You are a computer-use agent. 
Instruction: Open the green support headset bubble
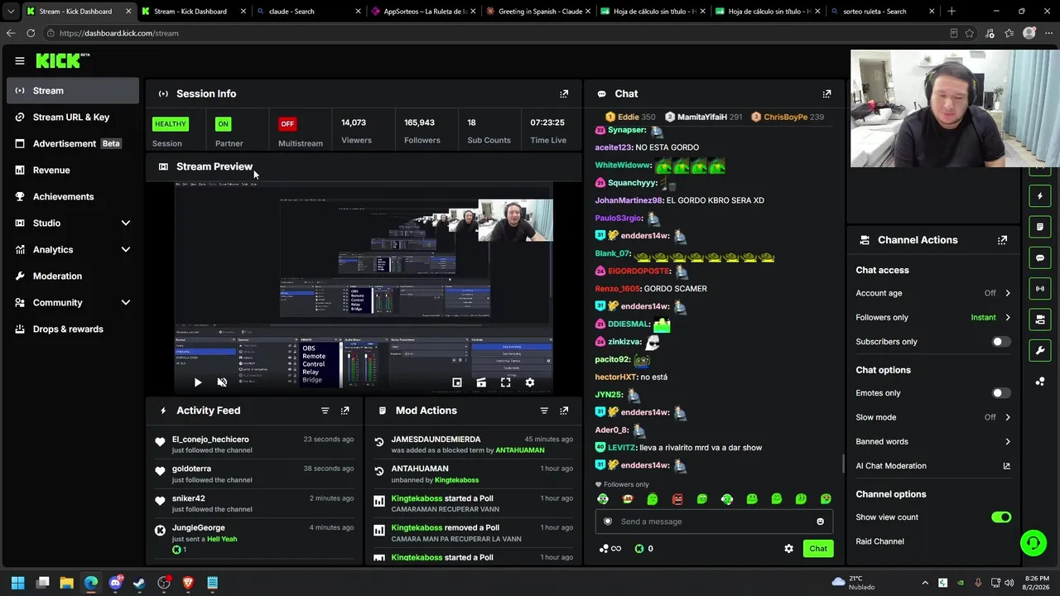[1033, 543]
